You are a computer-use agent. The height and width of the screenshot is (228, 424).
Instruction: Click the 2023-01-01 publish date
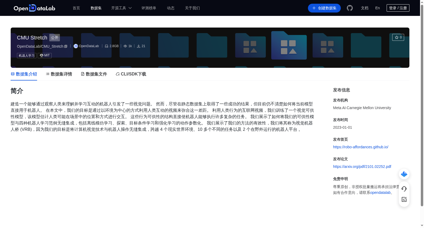point(343,127)
